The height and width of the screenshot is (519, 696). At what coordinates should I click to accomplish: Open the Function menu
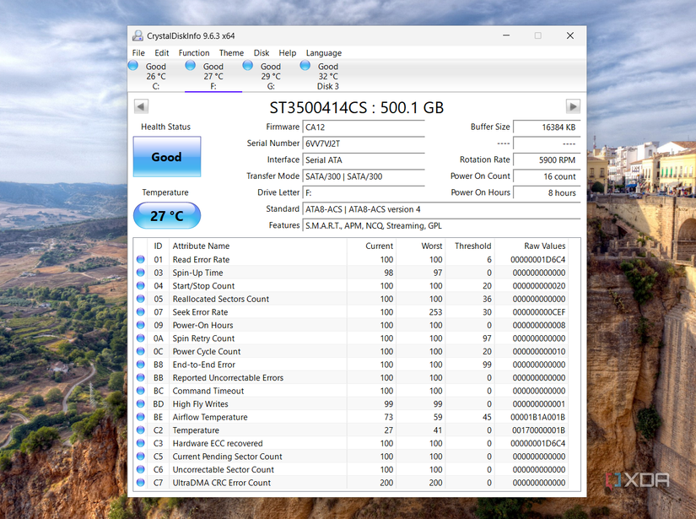[194, 53]
